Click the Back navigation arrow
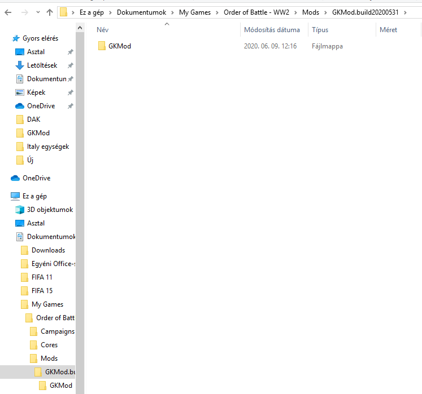Screen dimensions: 422x394 tap(8, 12)
